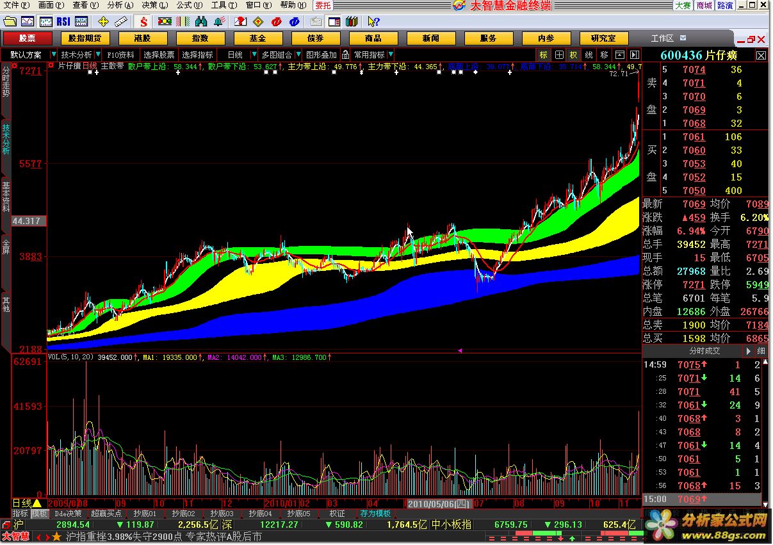This screenshot has height=545, width=773.
Task: Select the 分时走势 vertical side tab
Action: (x=6, y=81)
